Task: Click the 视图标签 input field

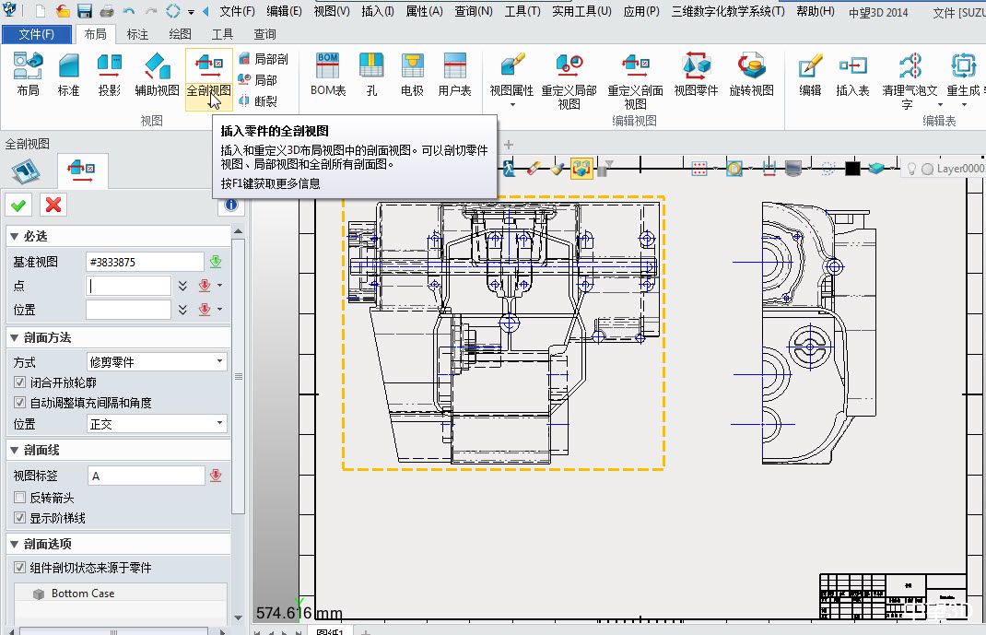Action: pyautogui.click(x=146, y=476)
